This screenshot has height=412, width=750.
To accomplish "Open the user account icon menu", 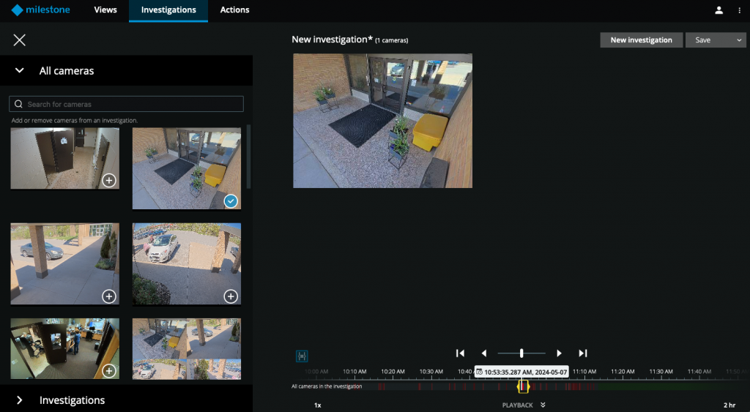I will click(x=719, y=10).
